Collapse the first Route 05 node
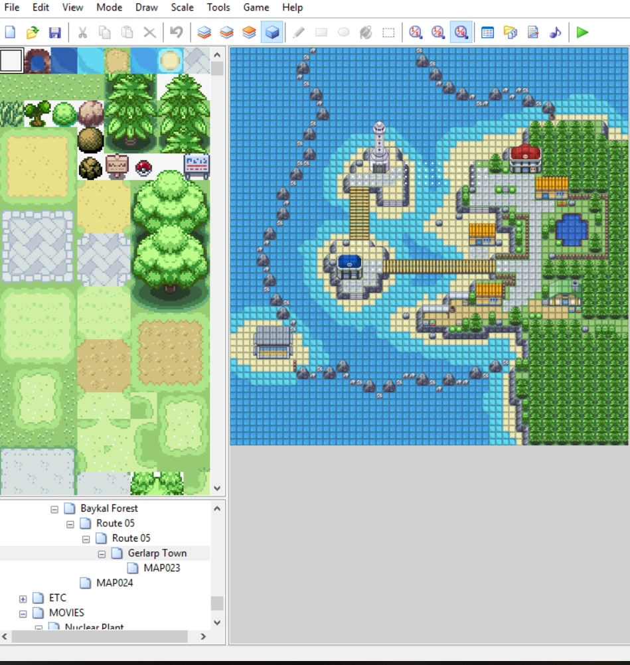The image size is (630, 665). coord(70,524)
